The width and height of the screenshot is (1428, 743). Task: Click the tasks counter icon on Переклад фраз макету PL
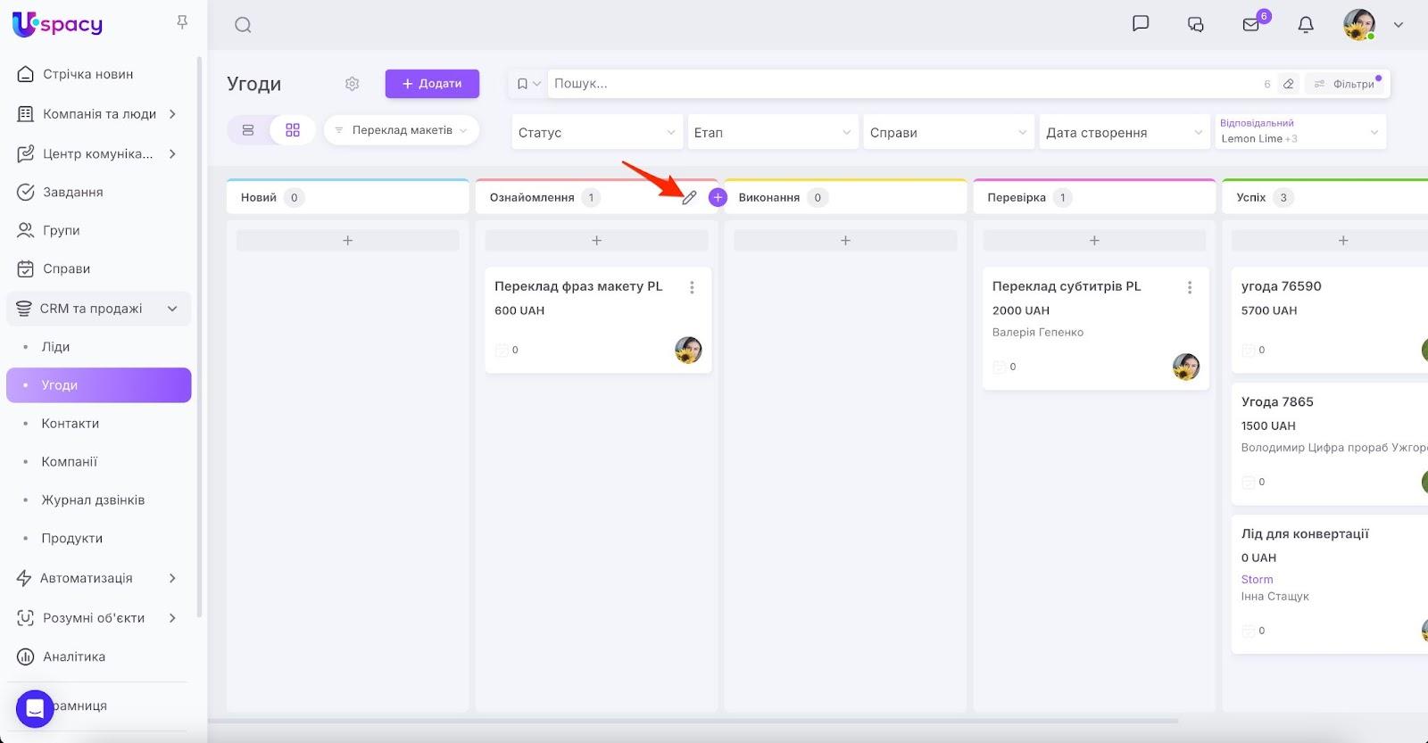coord(502,350)
